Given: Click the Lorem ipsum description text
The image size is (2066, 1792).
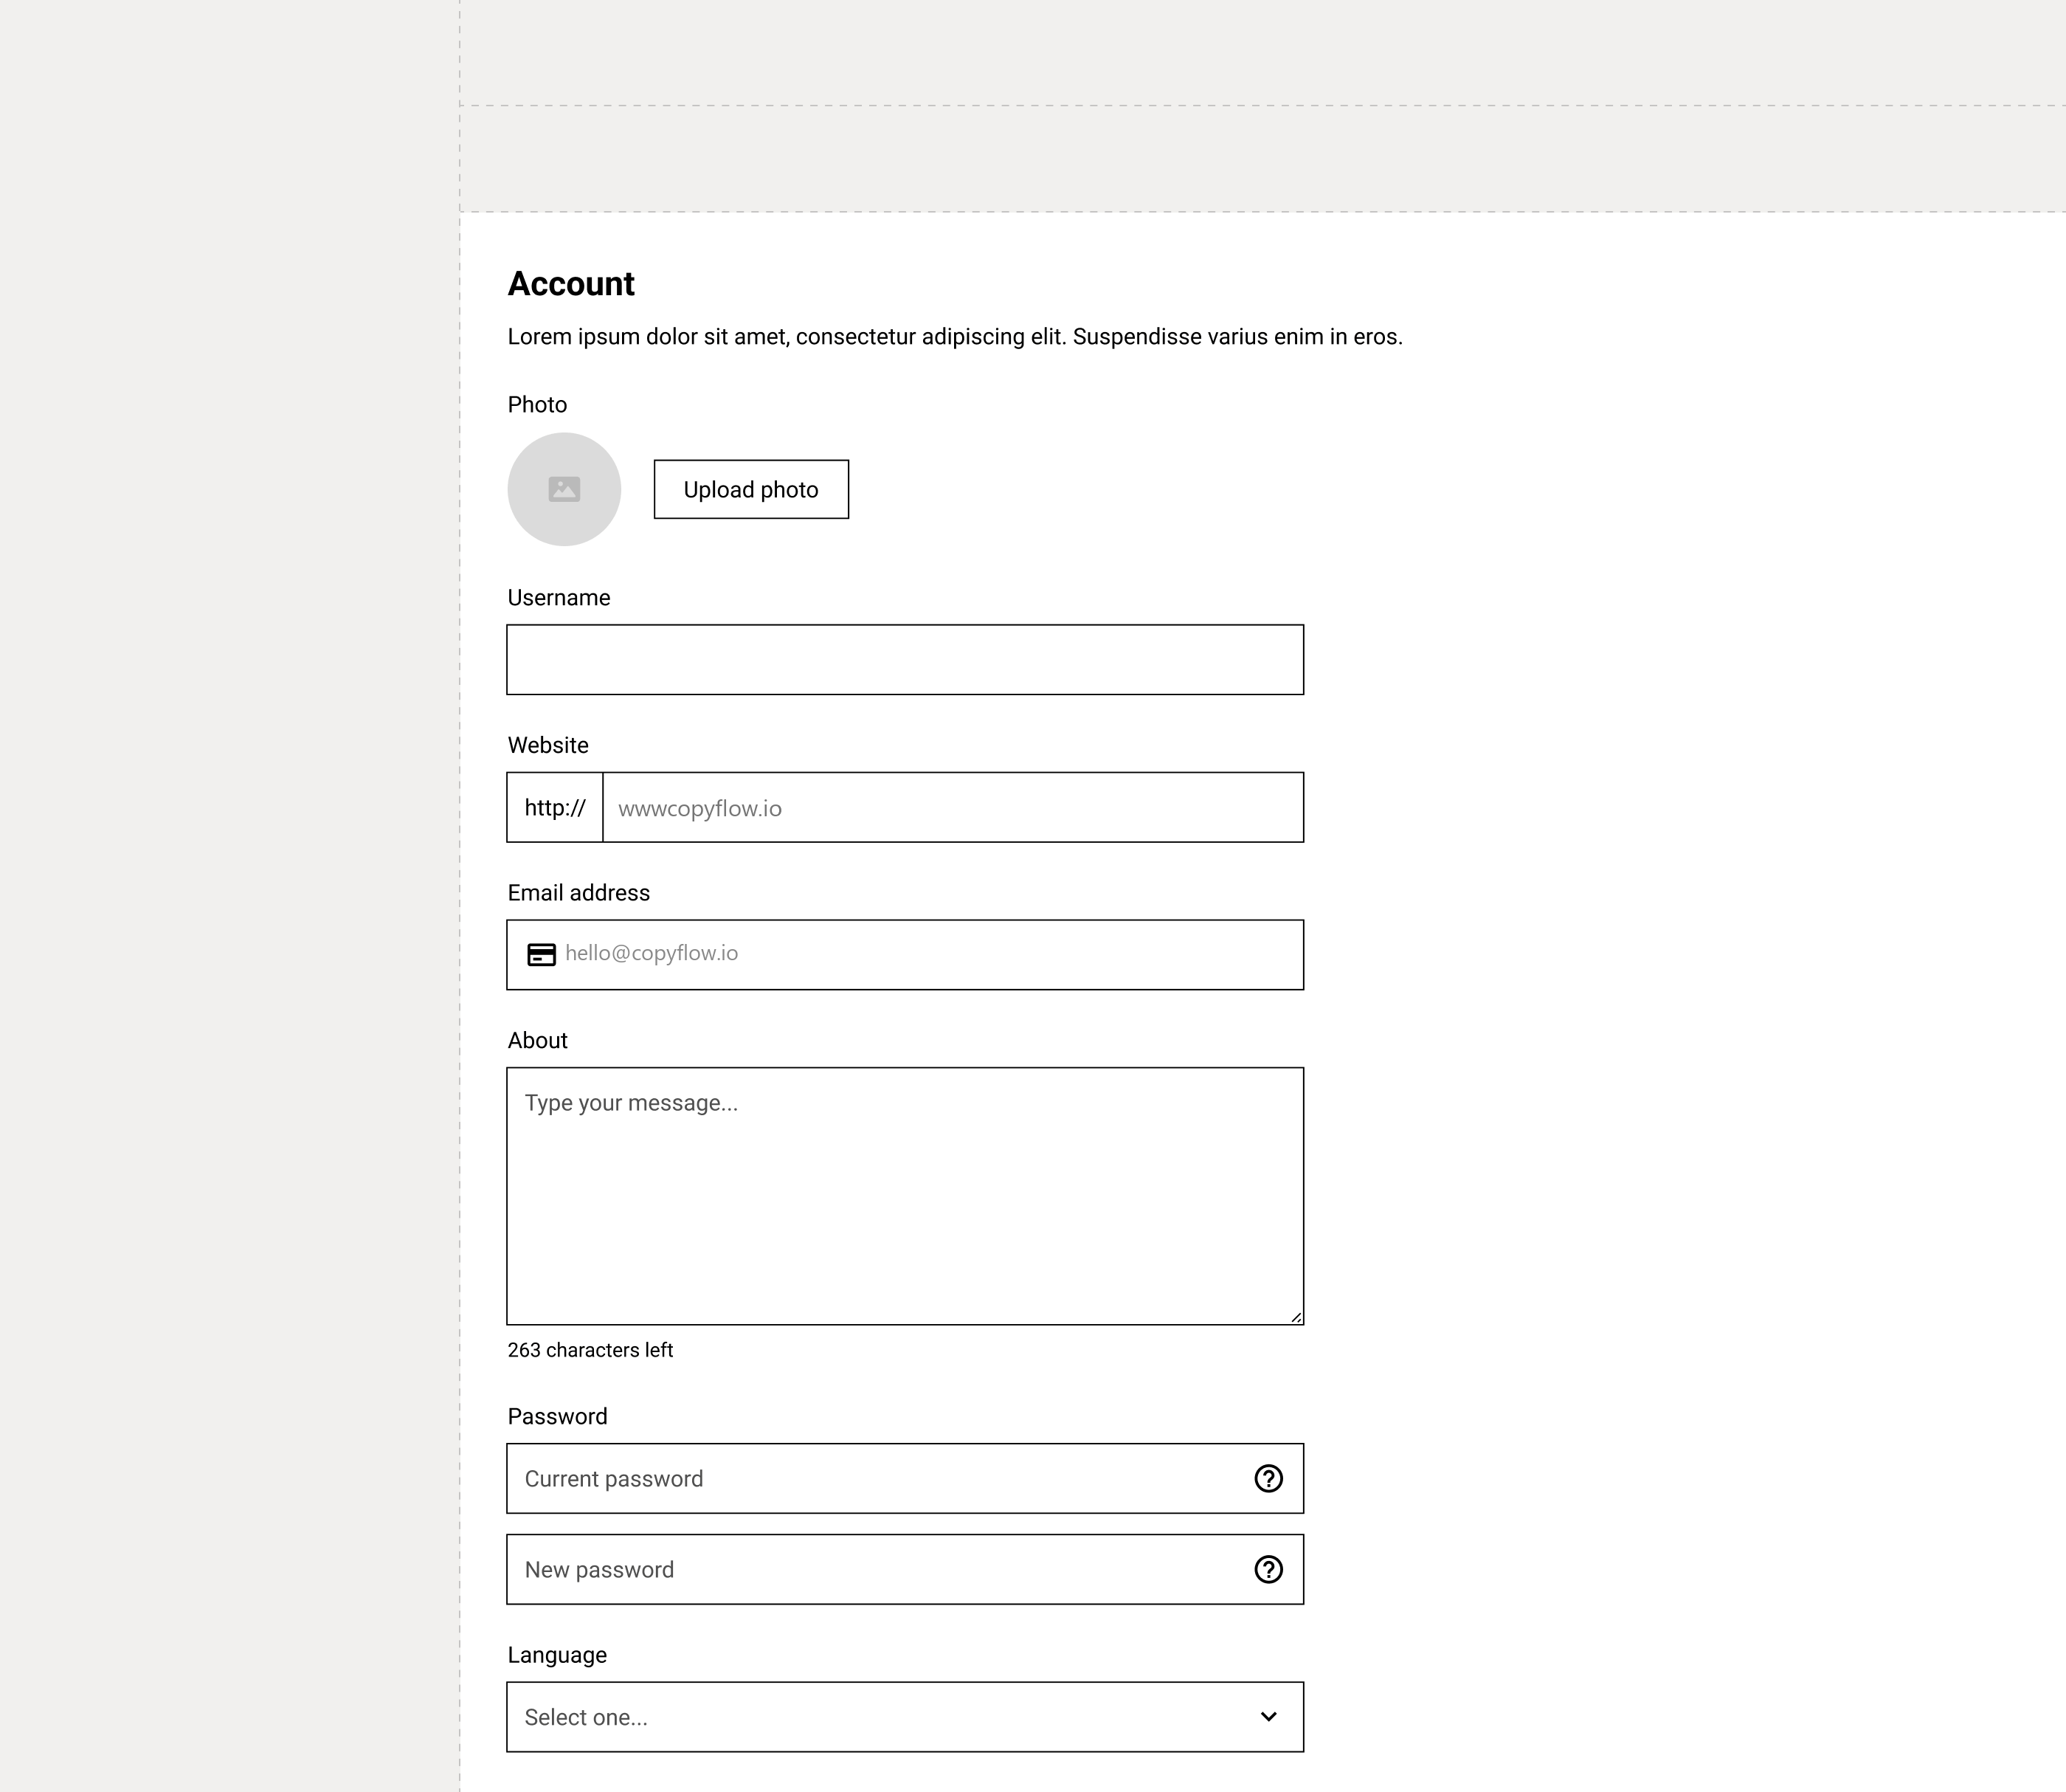Looking at the screenshot, I should (x=955, y=337).
